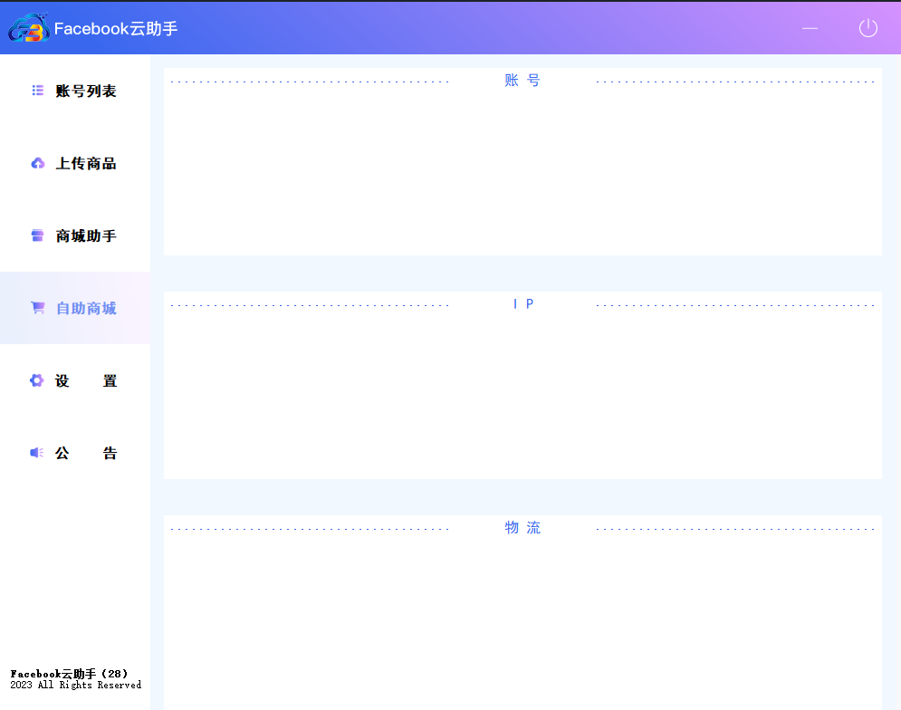
Task: Open the 账号列表 menu item
Action: (86, 91)
